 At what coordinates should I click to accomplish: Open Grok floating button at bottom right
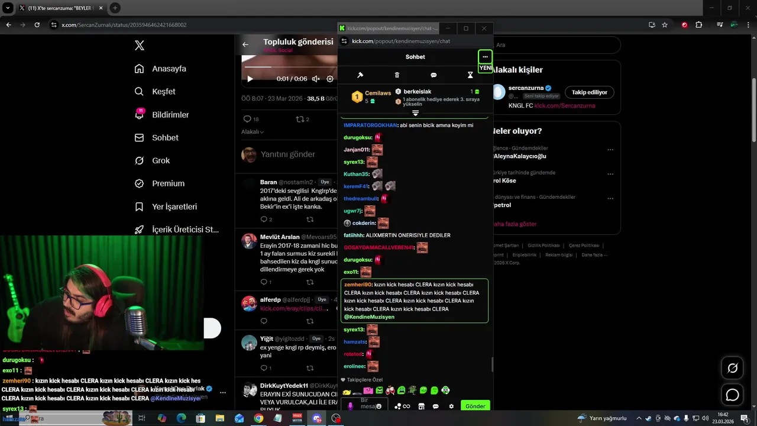point(732,368)
